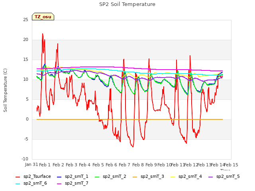
Task: Click the orange sp2_smT_3 legend swatch
Action: 135,177
